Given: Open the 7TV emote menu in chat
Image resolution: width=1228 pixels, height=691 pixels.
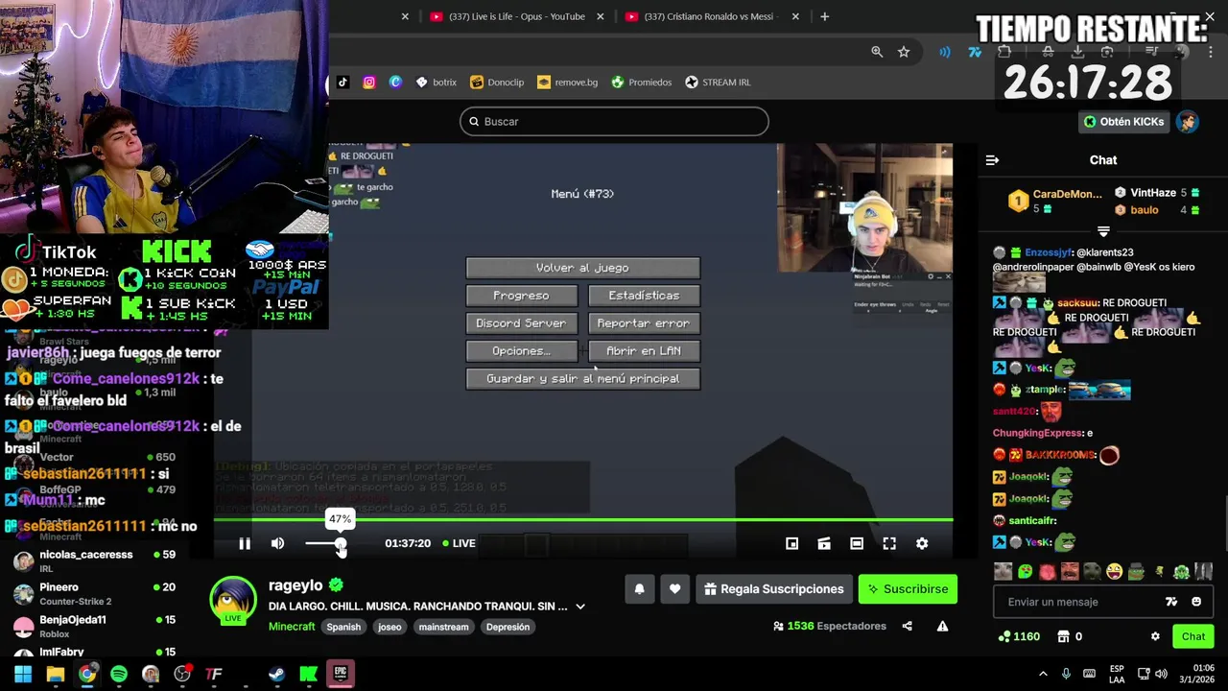Looking at the screenshot, I should point(1171,602).
